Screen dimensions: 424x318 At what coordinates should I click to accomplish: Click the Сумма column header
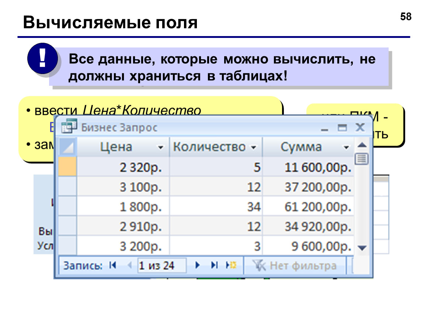point(308,147)
